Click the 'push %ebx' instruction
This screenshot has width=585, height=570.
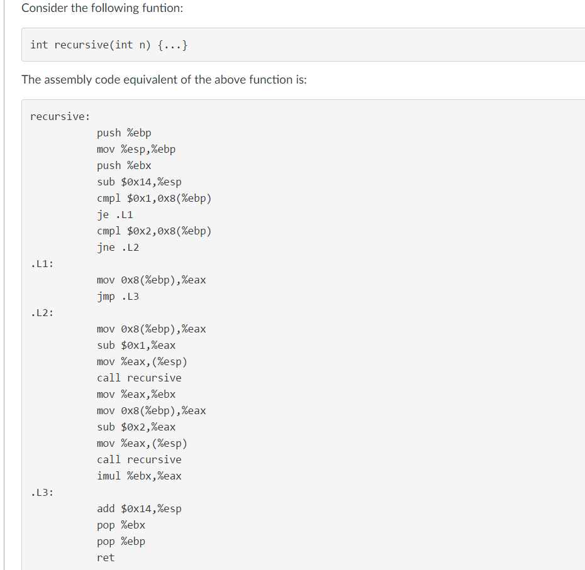(x=124, y=165)
